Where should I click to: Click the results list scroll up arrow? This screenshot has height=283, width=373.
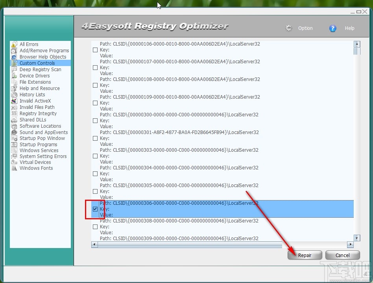(357, 44)
